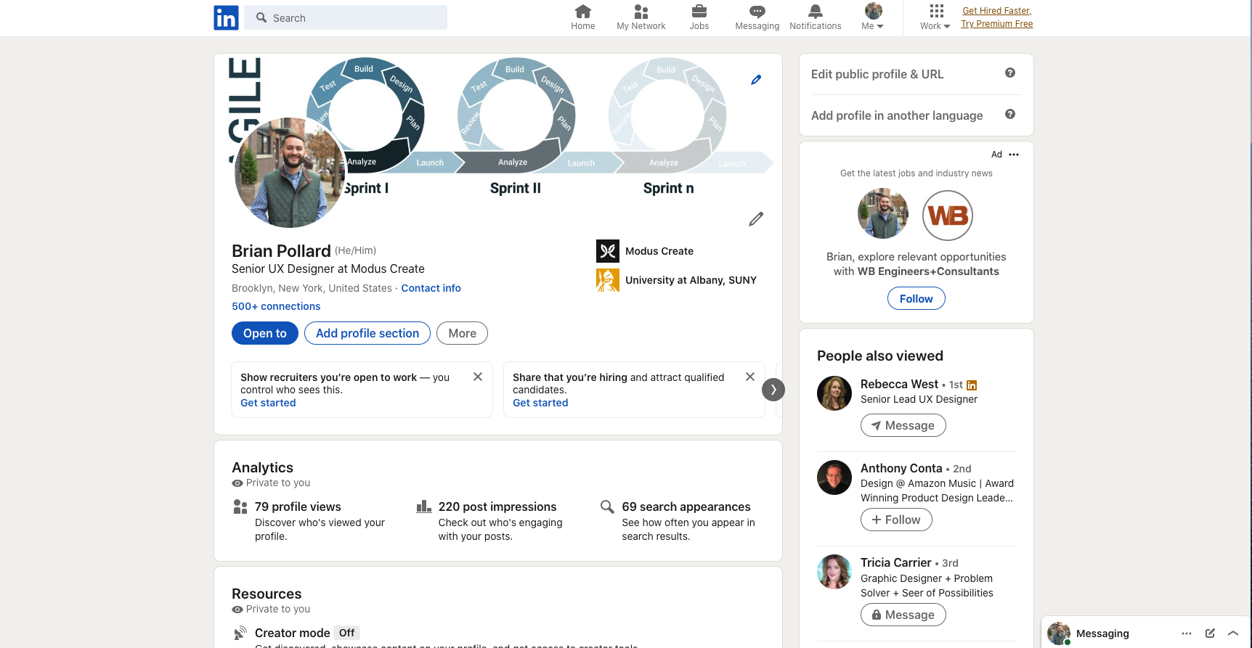This screenshot has height=648, width=1252.
Task: Click Edit public profile & URL
Action: point(877,74)
